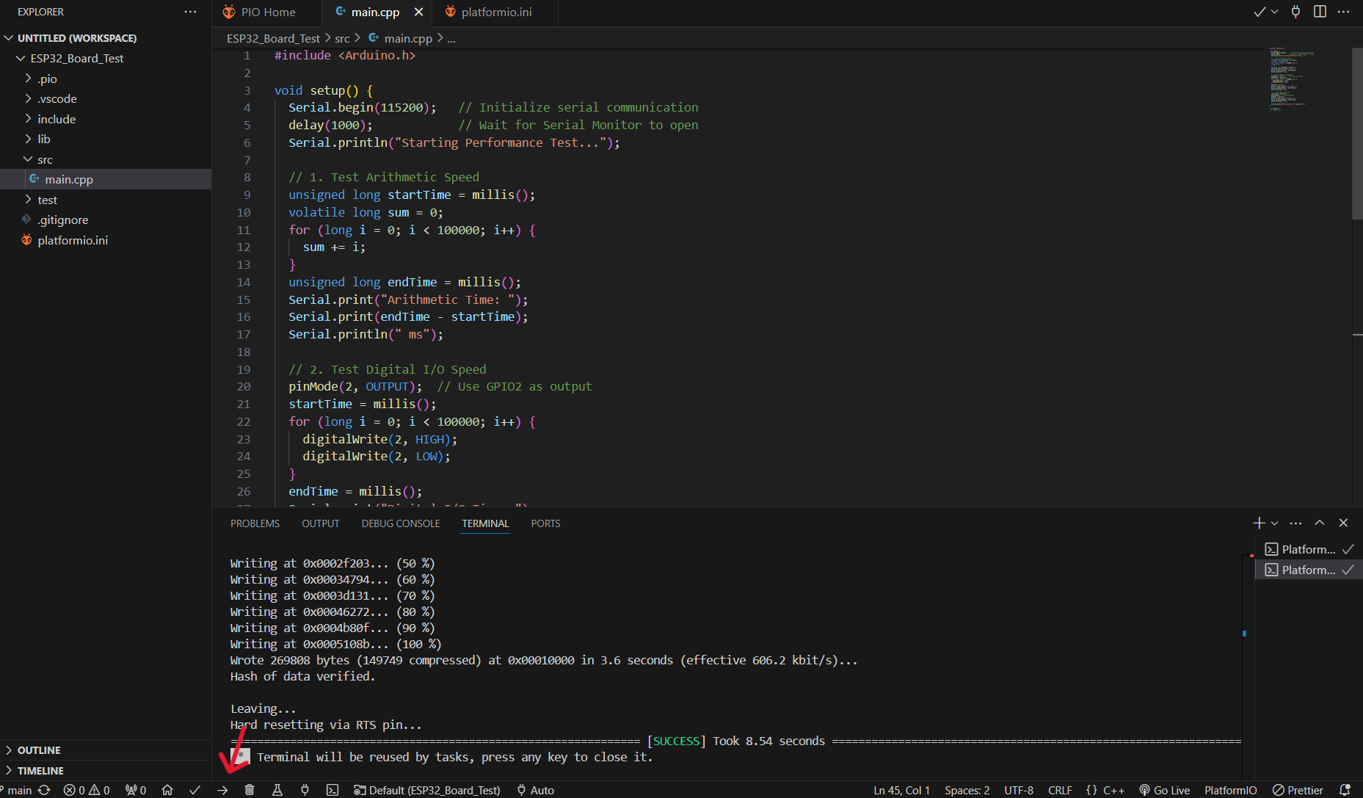Image resolution: width=1363 pixels, height=798 pixels.
Task: Click the PlatformIO Upload arrow icon
Action: point(222,790)
